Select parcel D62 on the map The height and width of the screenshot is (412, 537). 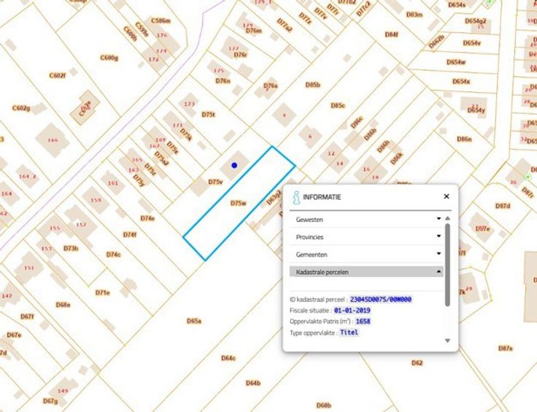[417, 362]
